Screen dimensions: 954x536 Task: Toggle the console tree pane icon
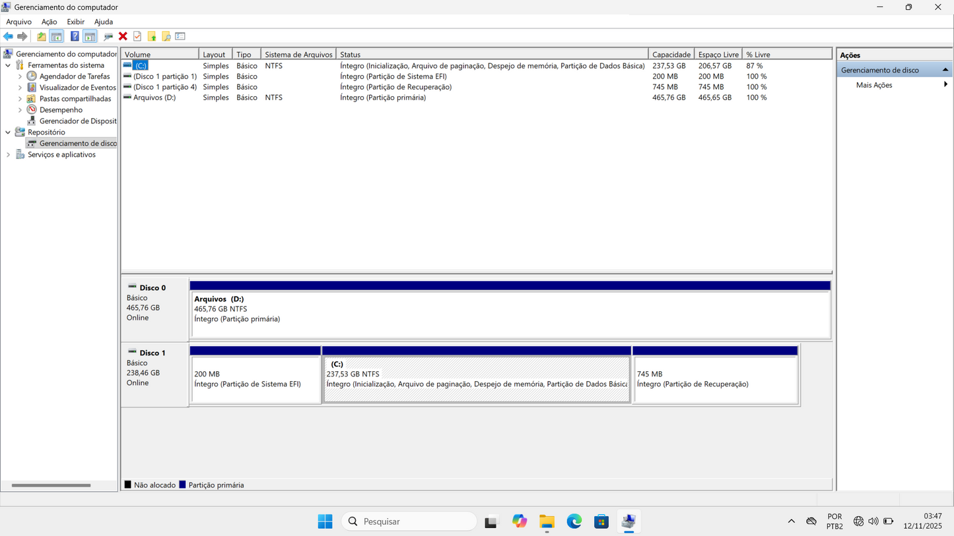pyautogui.click(x=56, y=36)
